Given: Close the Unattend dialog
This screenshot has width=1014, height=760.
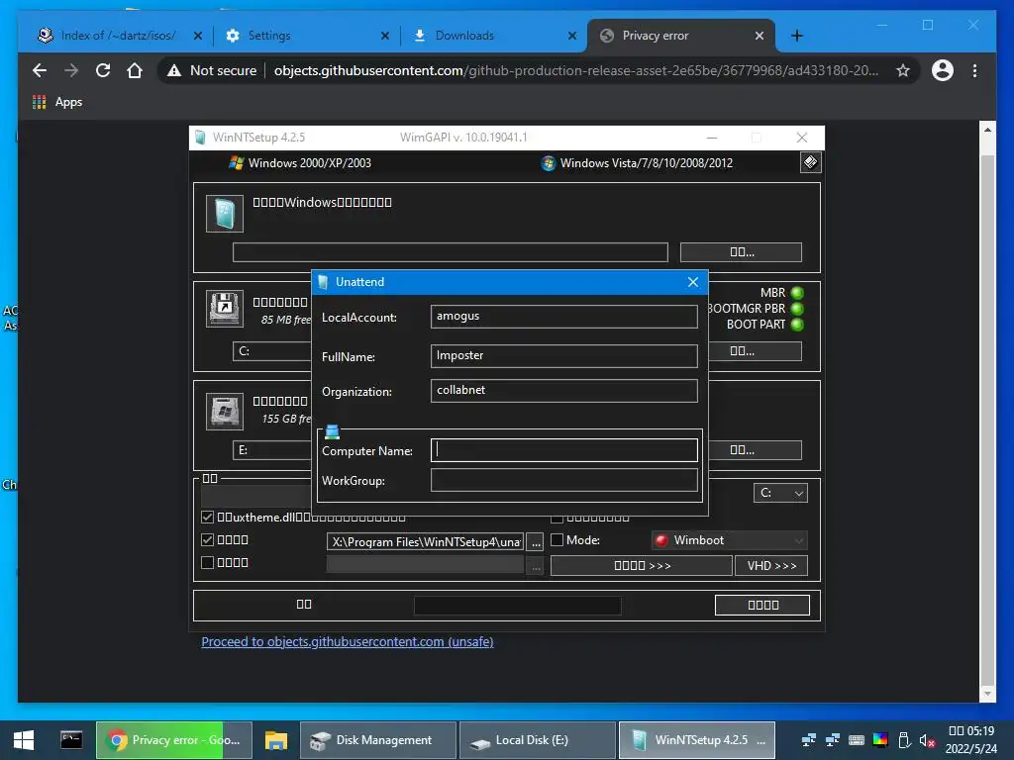Looking at the screenshot, I should pos(692,282).
